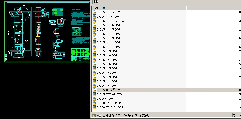Select file TH315.1.1(A).DWG
Image resolution: width=241 pixels, height=119 pixels.
coord(109,12)
